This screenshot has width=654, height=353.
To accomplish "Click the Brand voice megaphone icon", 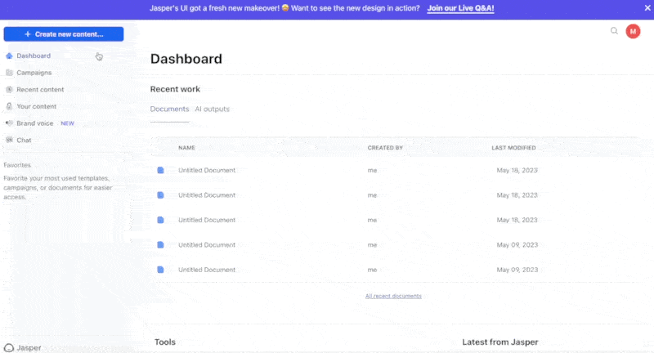I will click(9, 123).
